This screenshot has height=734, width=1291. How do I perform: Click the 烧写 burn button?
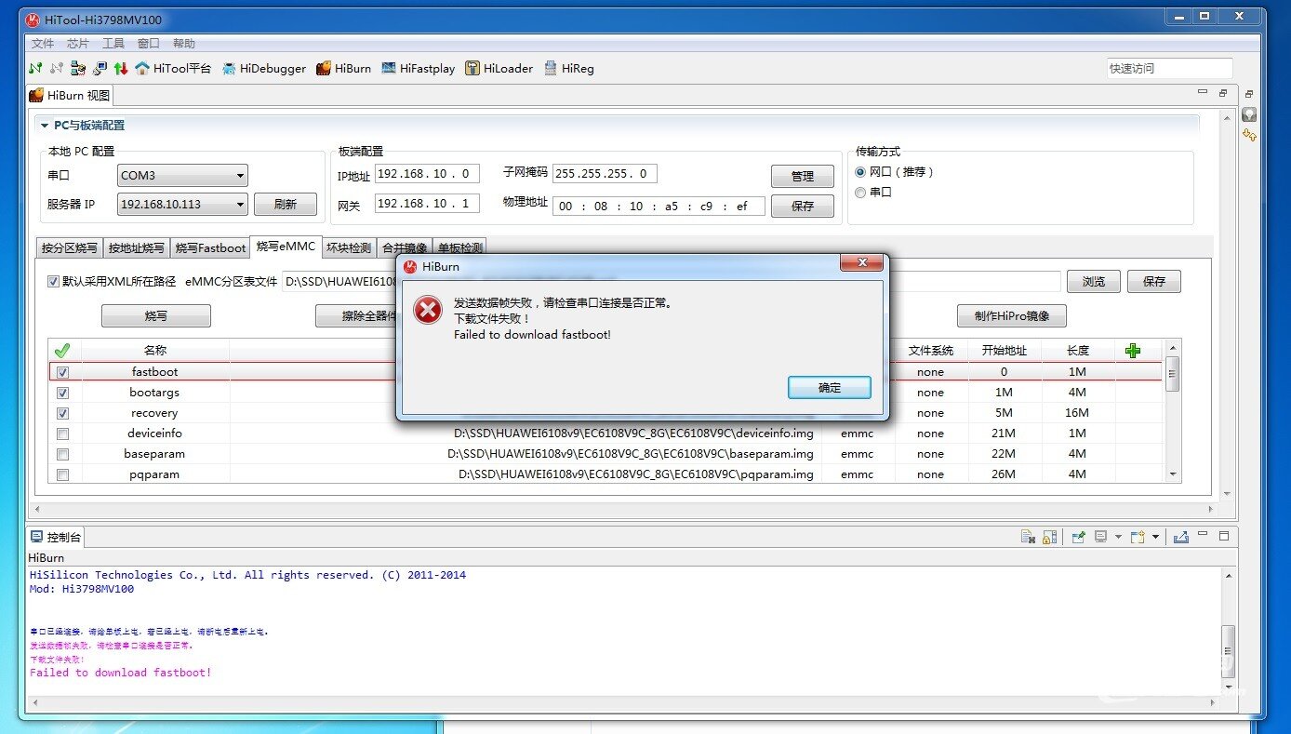156,316
